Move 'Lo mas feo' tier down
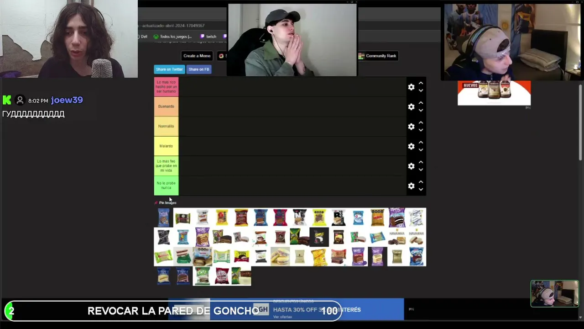This screenshot has height=329, width=584. coord(421,170)
